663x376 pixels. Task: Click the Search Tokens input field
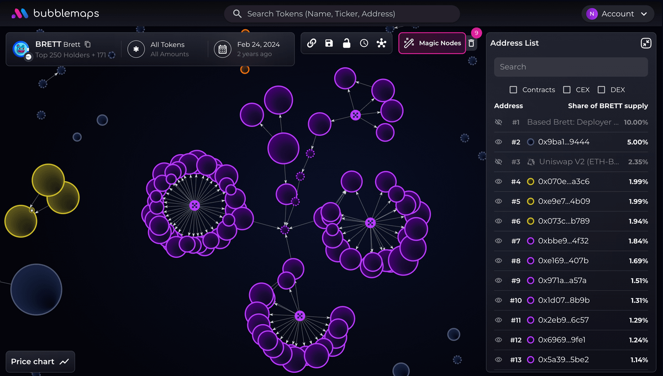pos(342,14)
